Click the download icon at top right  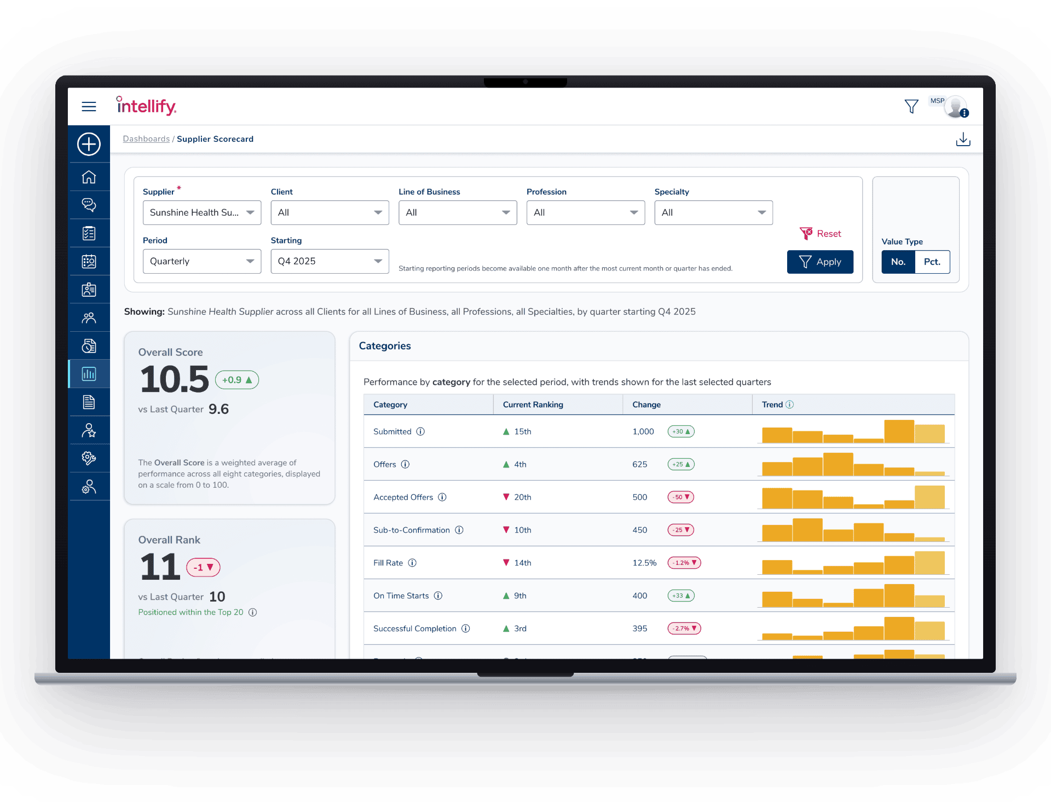[x=963, y=140]
